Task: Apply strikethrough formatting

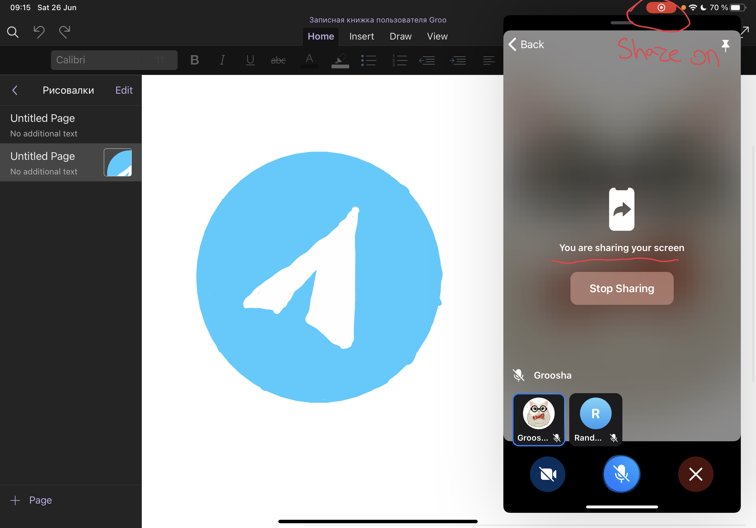Action: click(x=278, y=60)
